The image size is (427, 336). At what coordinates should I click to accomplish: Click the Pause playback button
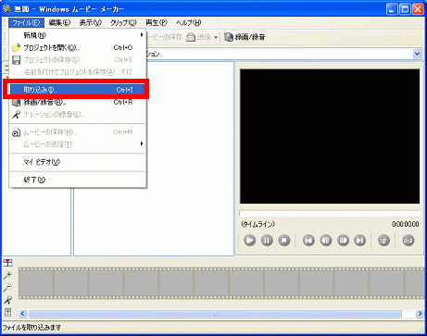267,240
